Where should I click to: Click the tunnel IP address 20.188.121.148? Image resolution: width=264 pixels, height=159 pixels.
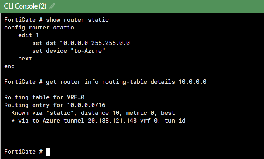[102, 121]
